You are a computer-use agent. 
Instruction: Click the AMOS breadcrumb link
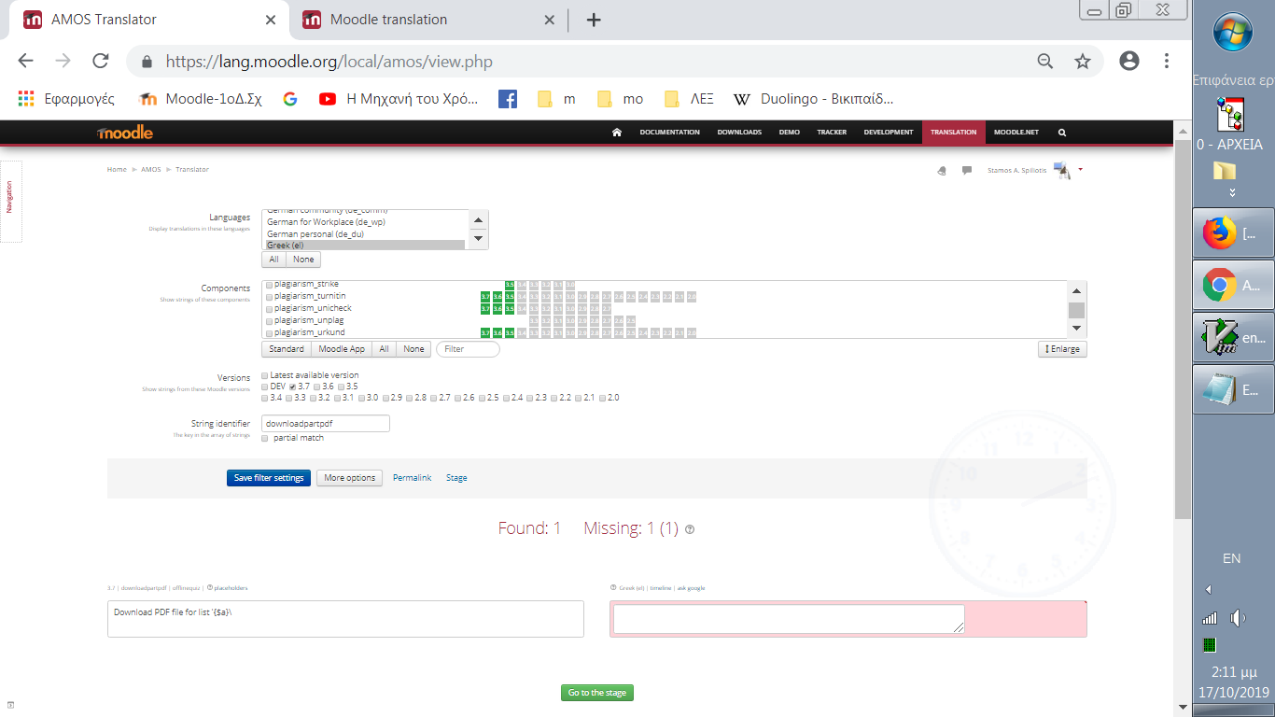pos(151,170)
